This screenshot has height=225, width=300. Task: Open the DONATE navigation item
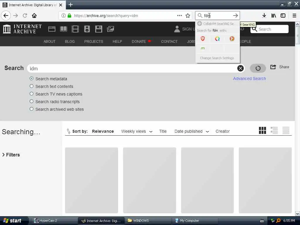point(139,42)
